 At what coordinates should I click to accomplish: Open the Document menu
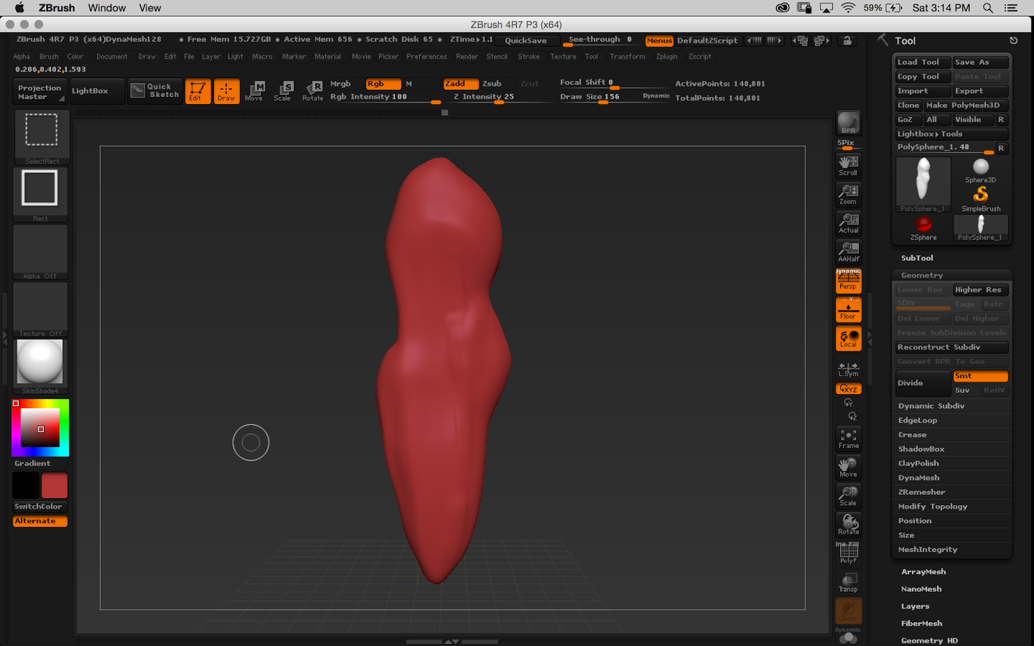pyautogui.click(x=112, y=57)
